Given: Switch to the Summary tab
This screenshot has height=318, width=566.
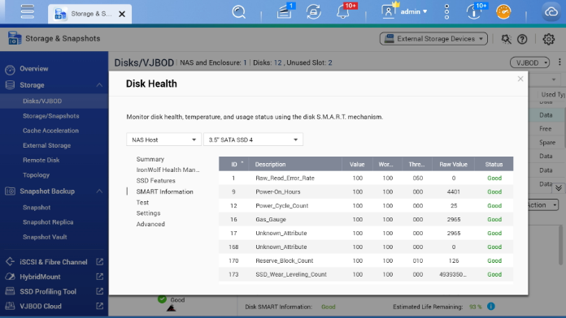Looking at the screenshot, I should [x=150, y=159].
